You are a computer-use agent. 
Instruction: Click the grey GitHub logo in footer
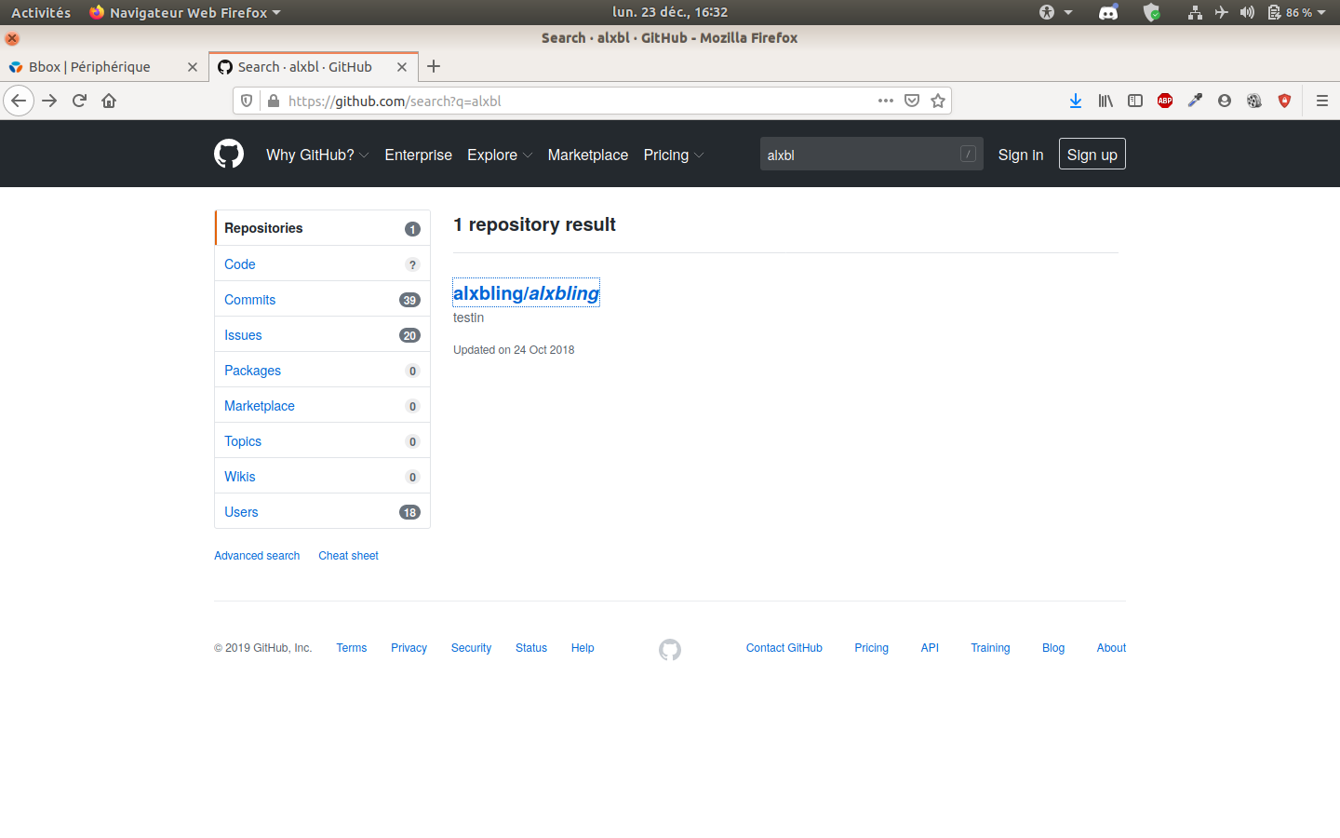(670, 650)
